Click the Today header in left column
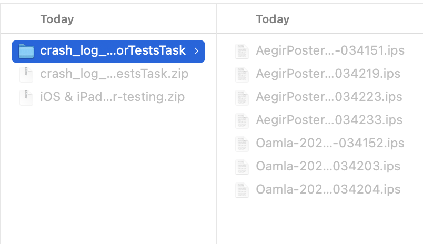 [x=57, y=19]
